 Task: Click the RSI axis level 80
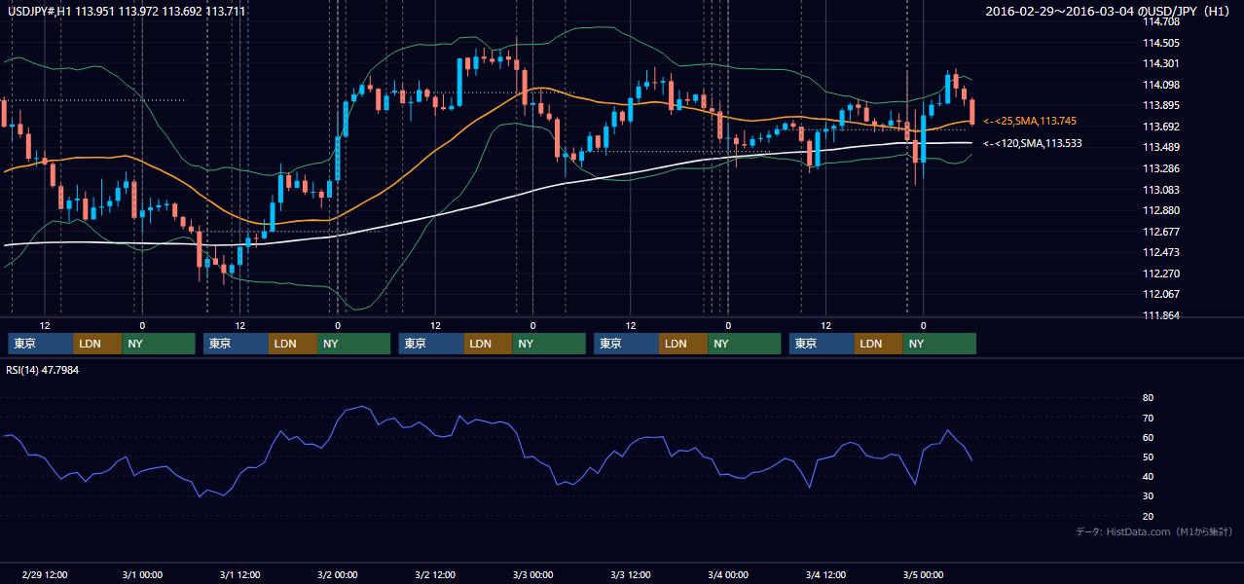(x=1148, y=398)
